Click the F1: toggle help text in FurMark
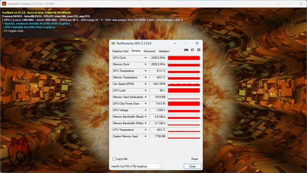The image size is (307, 173). [13, 31]
